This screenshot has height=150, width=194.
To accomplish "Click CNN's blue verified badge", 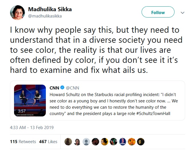I will (x=62, y=87).
